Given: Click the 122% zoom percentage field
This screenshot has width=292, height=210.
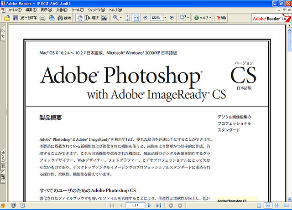Looking at the screenshot, I should tap(156, 18).
